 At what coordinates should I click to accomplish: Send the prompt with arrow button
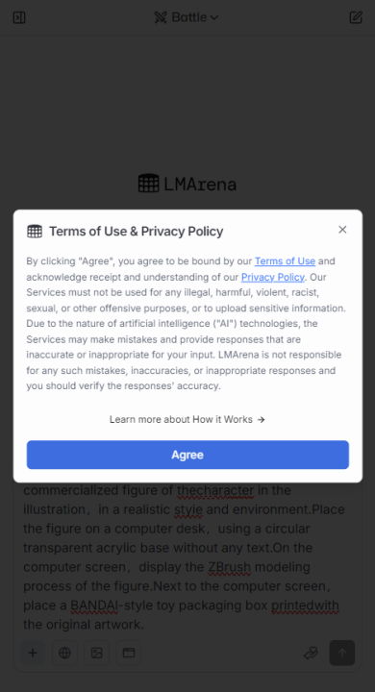342,653
